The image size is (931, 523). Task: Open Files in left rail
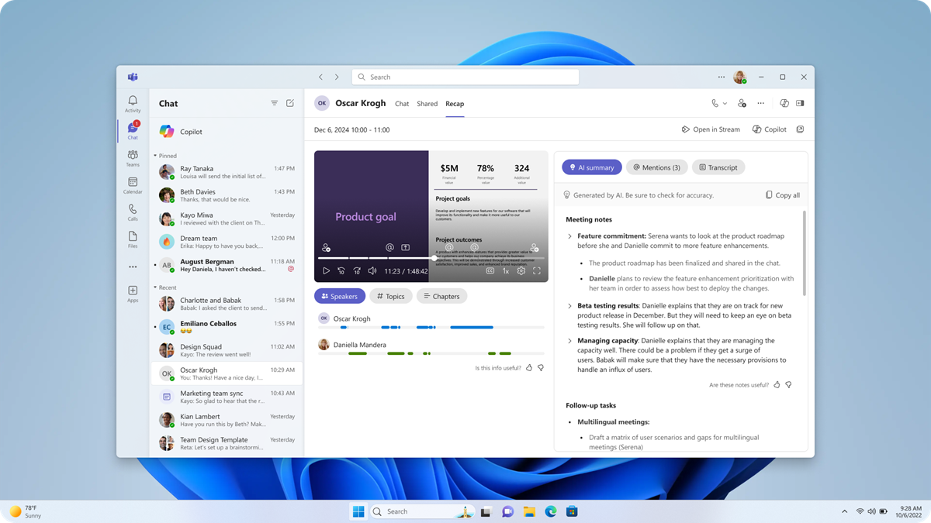coord(133,239)
